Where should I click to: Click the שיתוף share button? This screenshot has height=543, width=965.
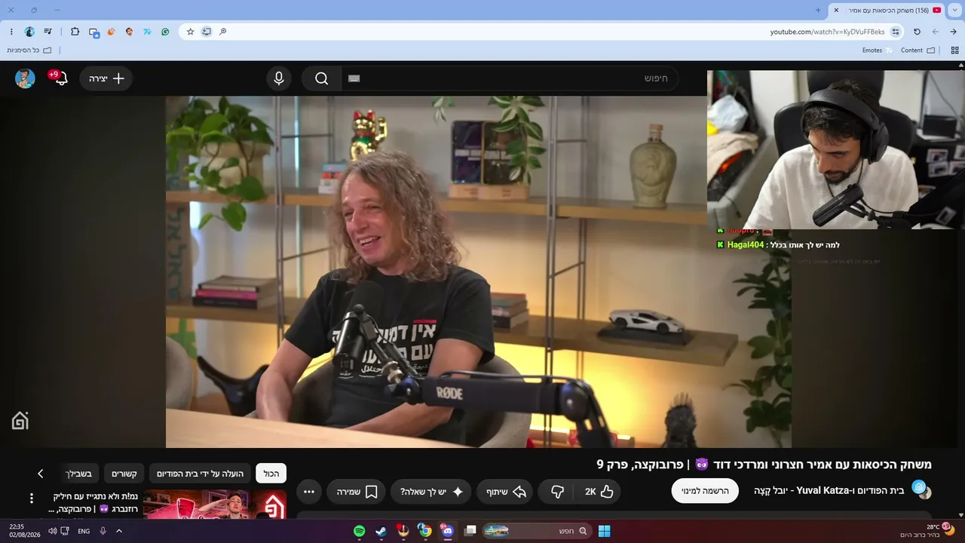(x=505, y=492)
